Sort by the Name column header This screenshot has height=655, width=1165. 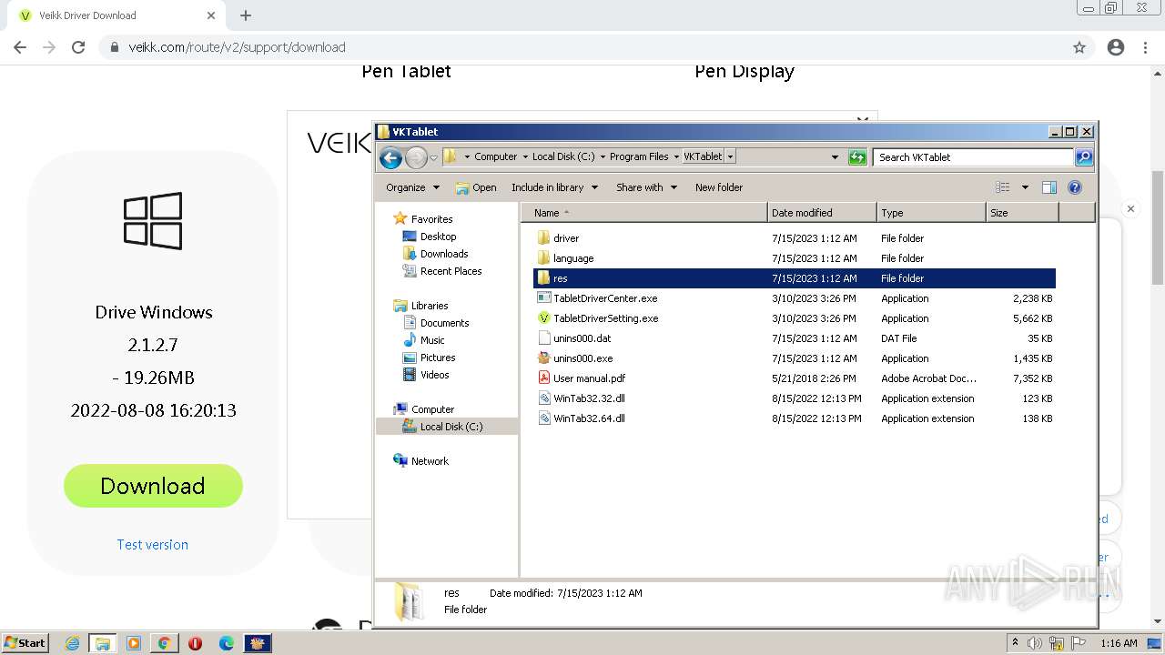[x=644, y=213]
